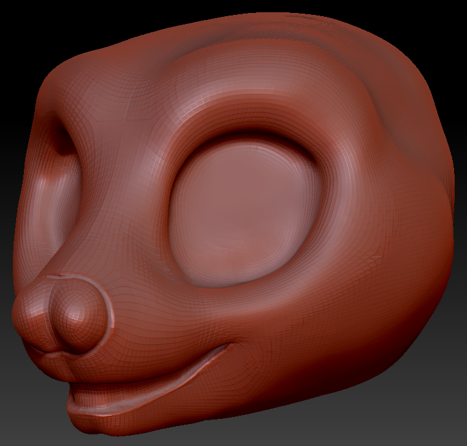Select the top of the head

point(258,32)
